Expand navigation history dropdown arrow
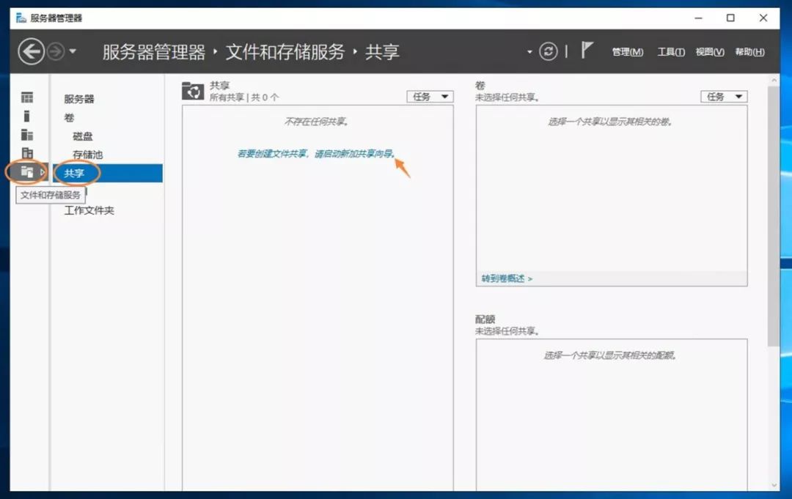The height and width of the screenshot is (499, 792). tap(72, 51)
